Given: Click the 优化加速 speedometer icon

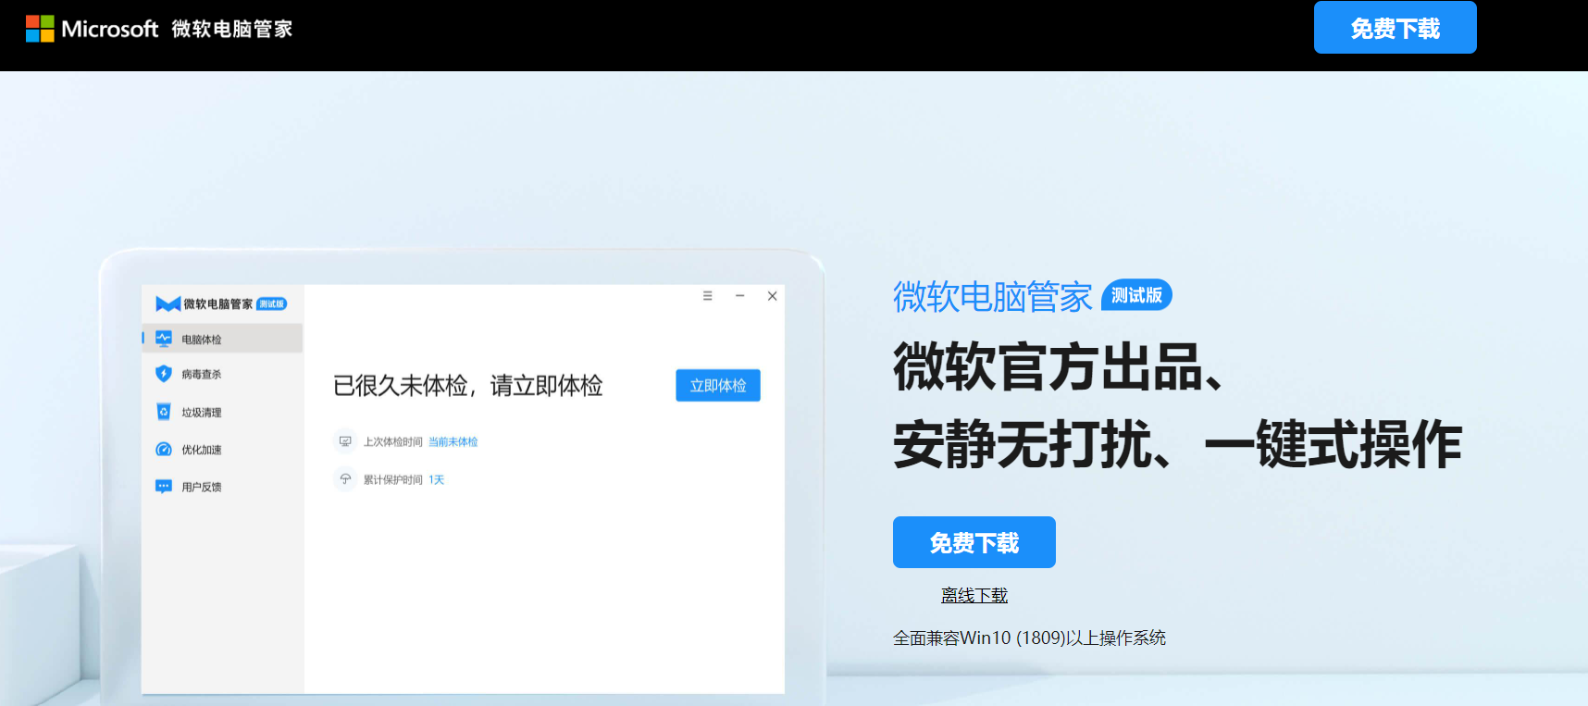Looking at the screenshot, I should (164, 450).
